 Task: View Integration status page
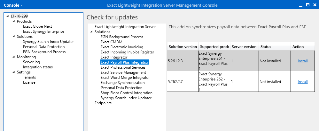point(38,67)
